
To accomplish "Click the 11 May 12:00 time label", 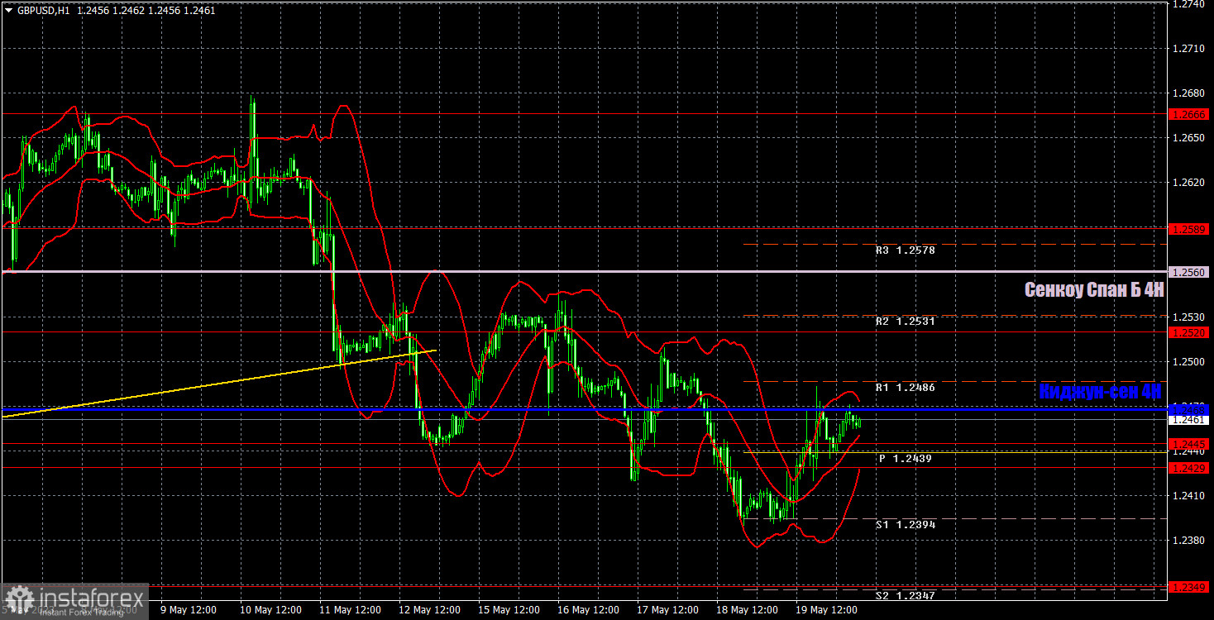I will (350, 610).
